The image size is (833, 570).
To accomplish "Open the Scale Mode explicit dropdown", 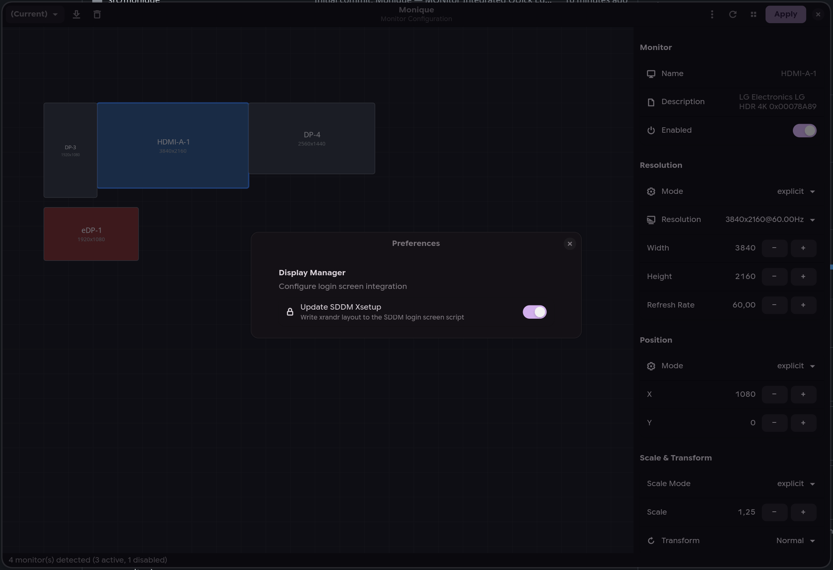I will [795, 484].
